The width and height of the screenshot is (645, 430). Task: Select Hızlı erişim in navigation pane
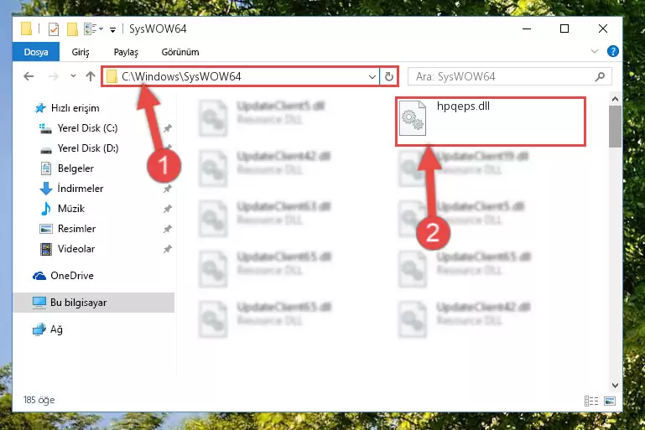[x=75, y=108]
